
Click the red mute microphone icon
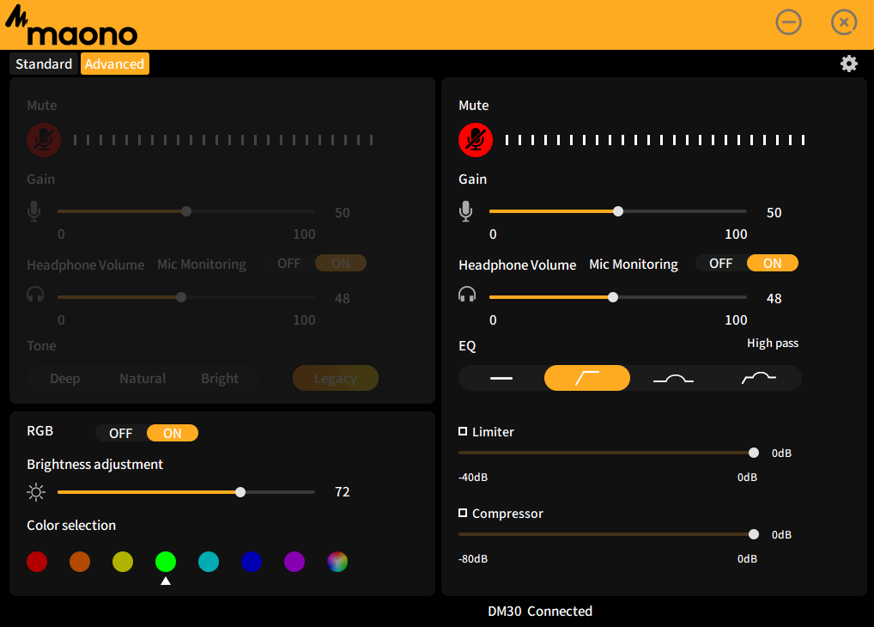(475, 139)
